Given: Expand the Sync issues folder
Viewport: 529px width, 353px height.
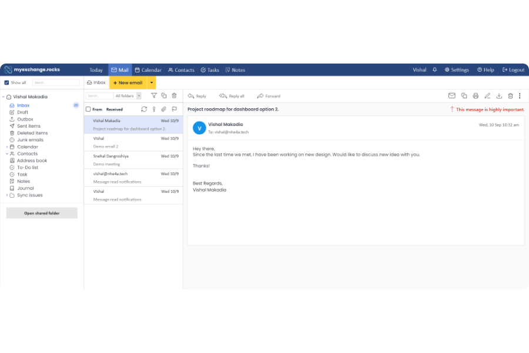Looking at the screenshot, I should (6, 195).
